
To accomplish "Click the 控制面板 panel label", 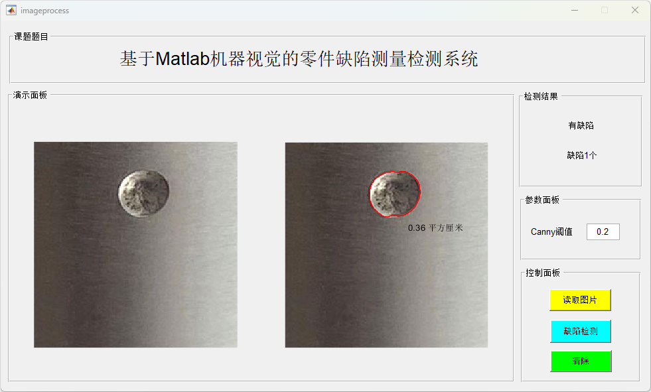I will click(543, 273).
